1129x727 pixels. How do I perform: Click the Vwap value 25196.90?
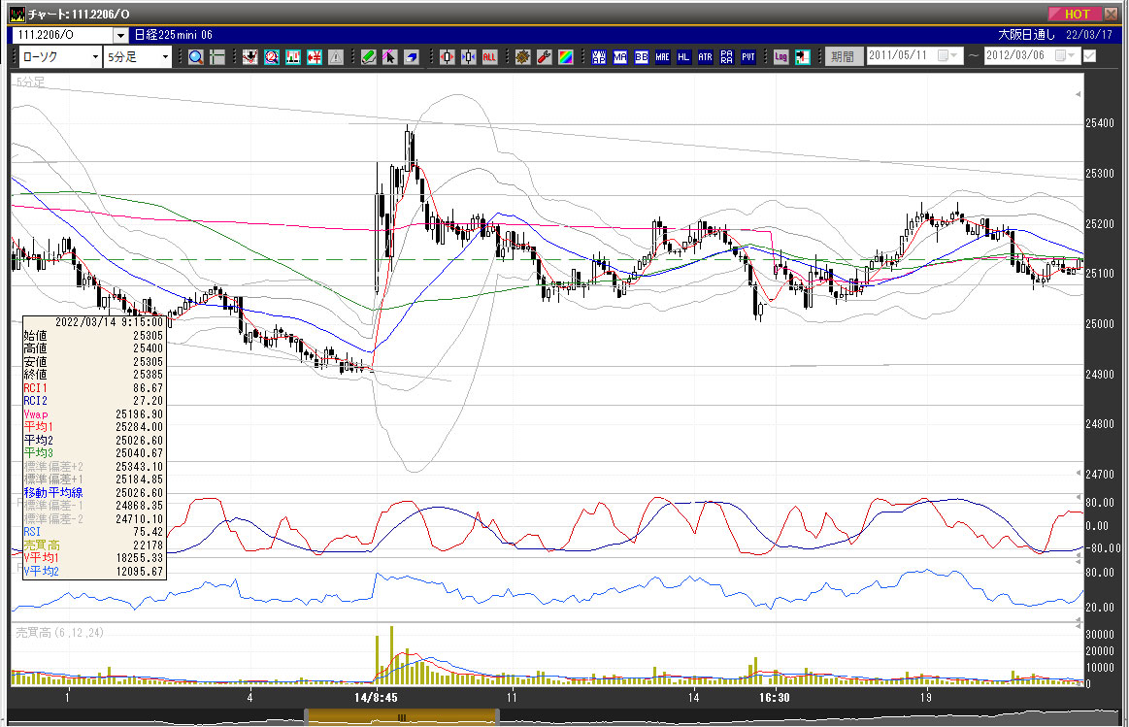139,413
